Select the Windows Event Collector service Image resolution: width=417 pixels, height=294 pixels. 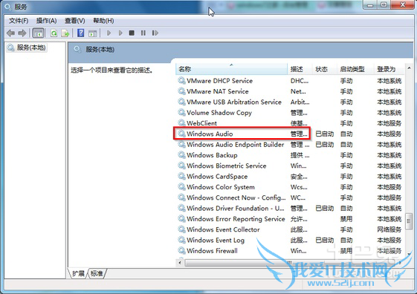290,229
